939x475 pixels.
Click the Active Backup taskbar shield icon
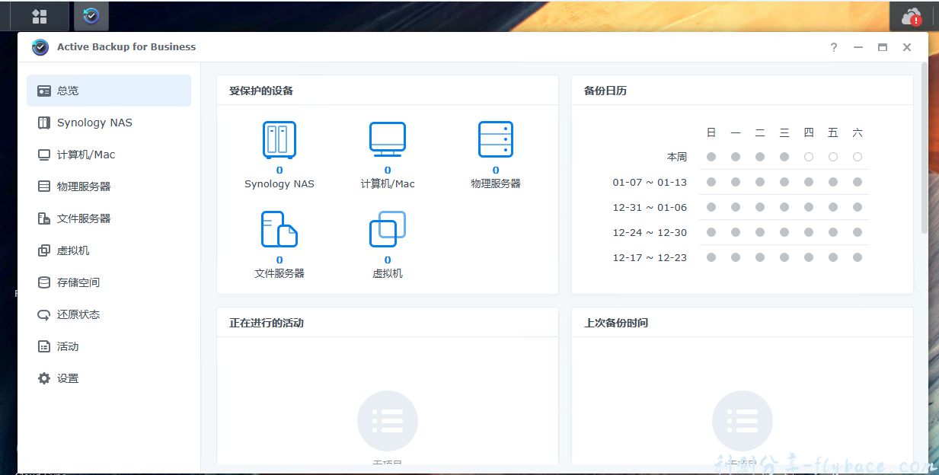pos(91,15)
